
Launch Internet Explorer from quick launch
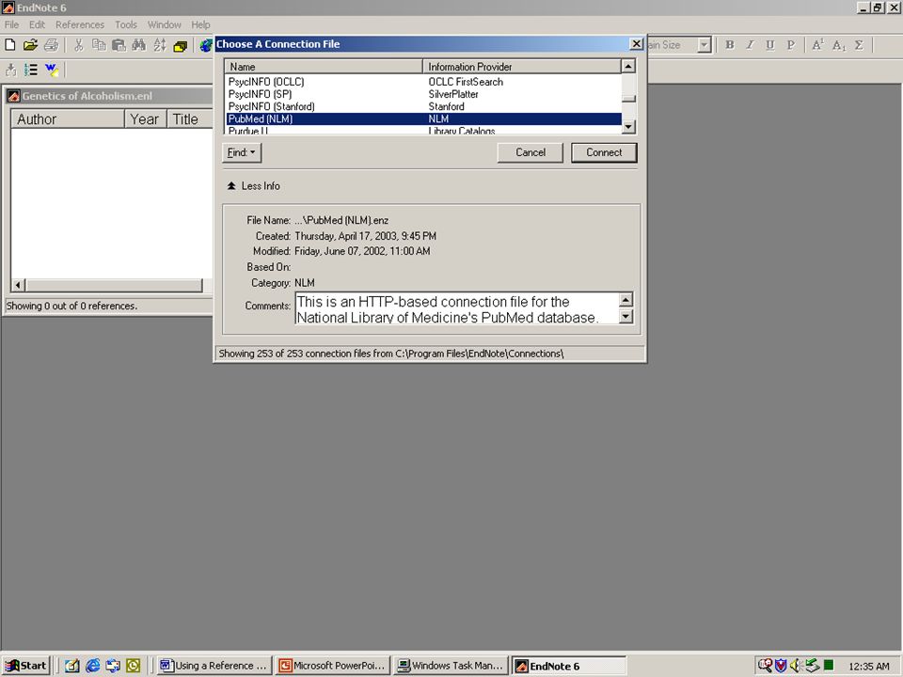point(92,666)
